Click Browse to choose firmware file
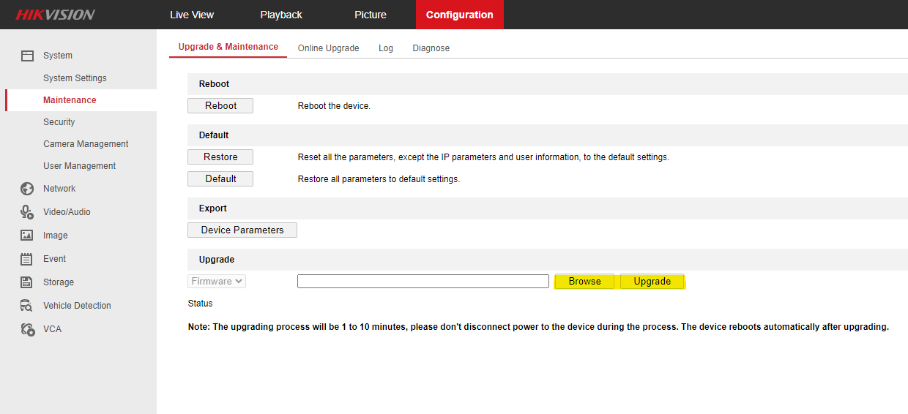Image resolution: width=908 pixels, height=414 pixels. pos(584,282)
